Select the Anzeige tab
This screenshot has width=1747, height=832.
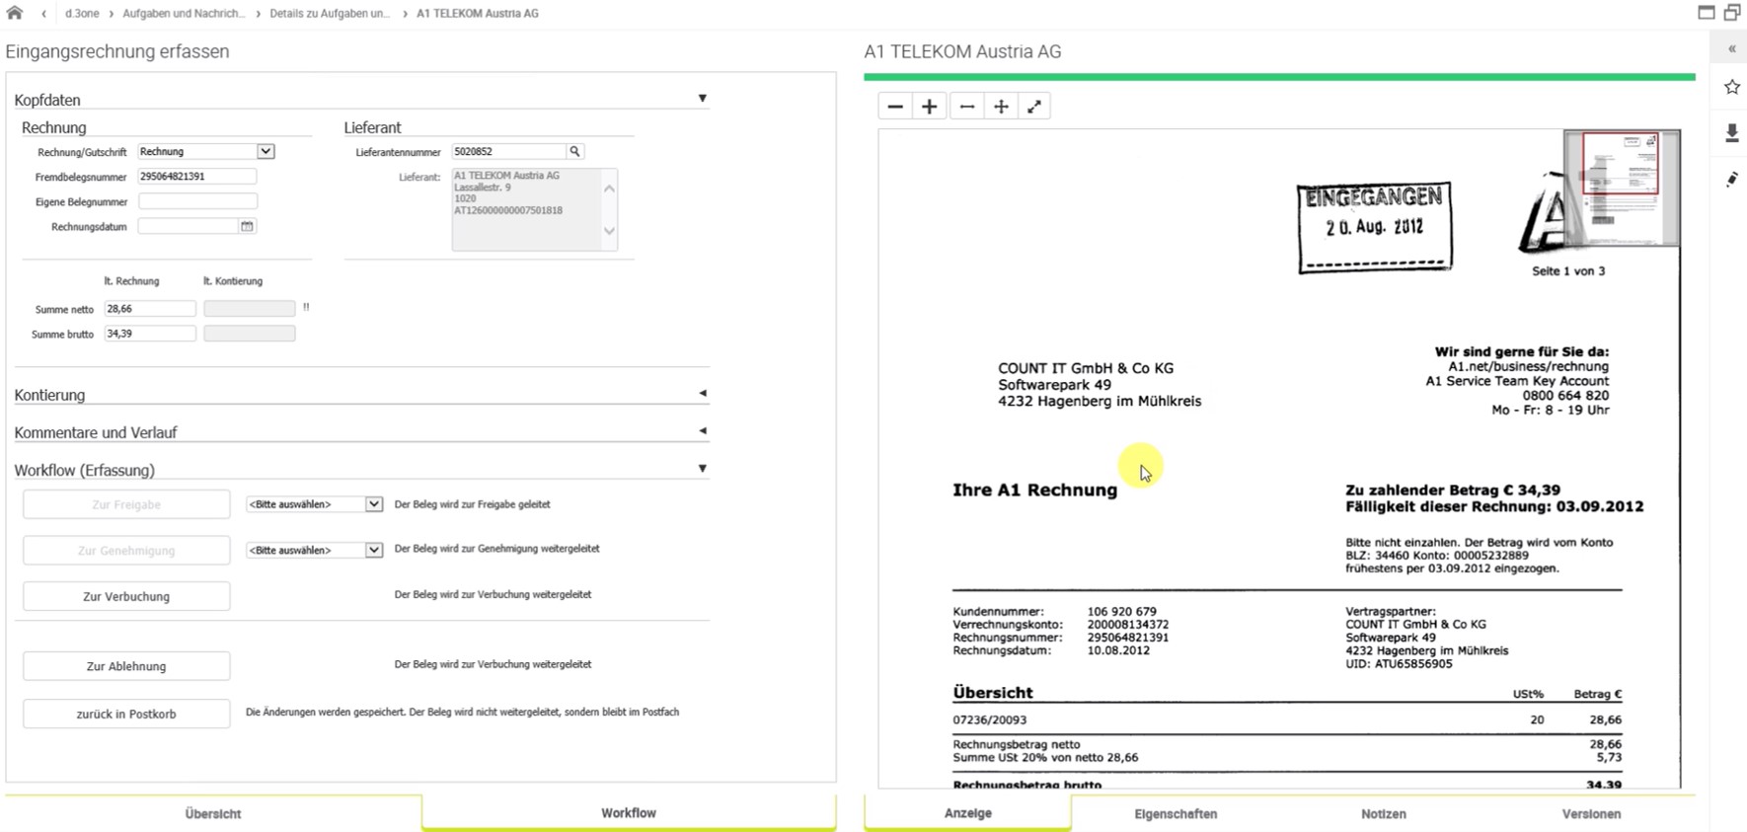968,812
